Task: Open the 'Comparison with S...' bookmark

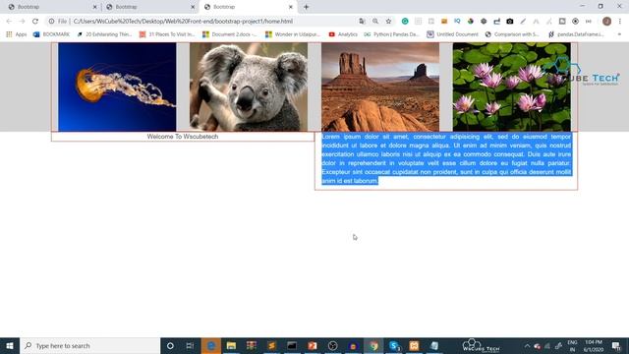Action: tap(513, 34)
